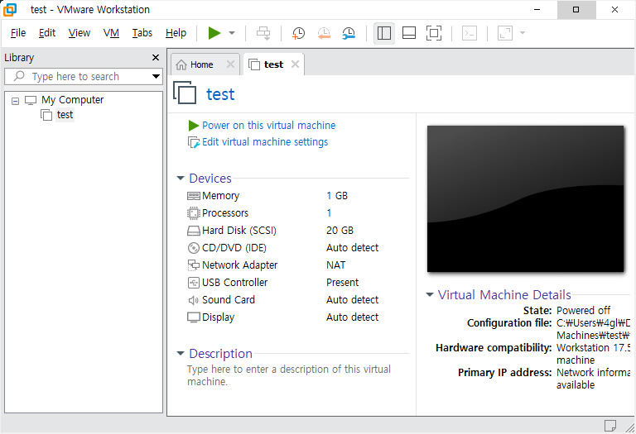Click the Network Adapter NAT value

[x=336, y=265]
